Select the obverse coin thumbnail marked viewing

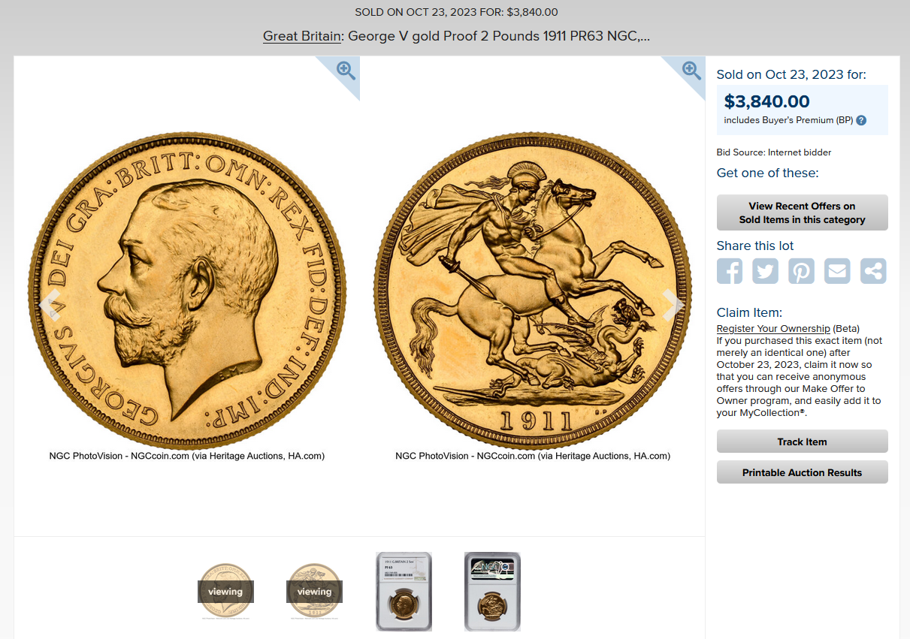pos(225,592)
